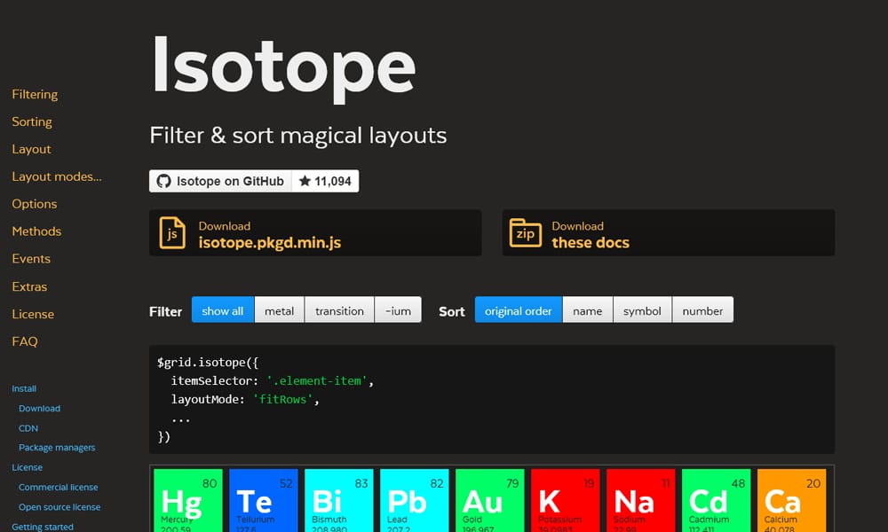Sort elements by name
Image resolution: width=888 pixels, height=532 pixels.
pyautogui.click(x=587, y=310)
